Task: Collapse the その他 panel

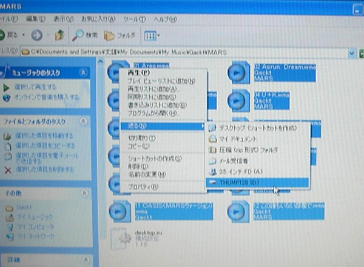Action: click(84, 193)
